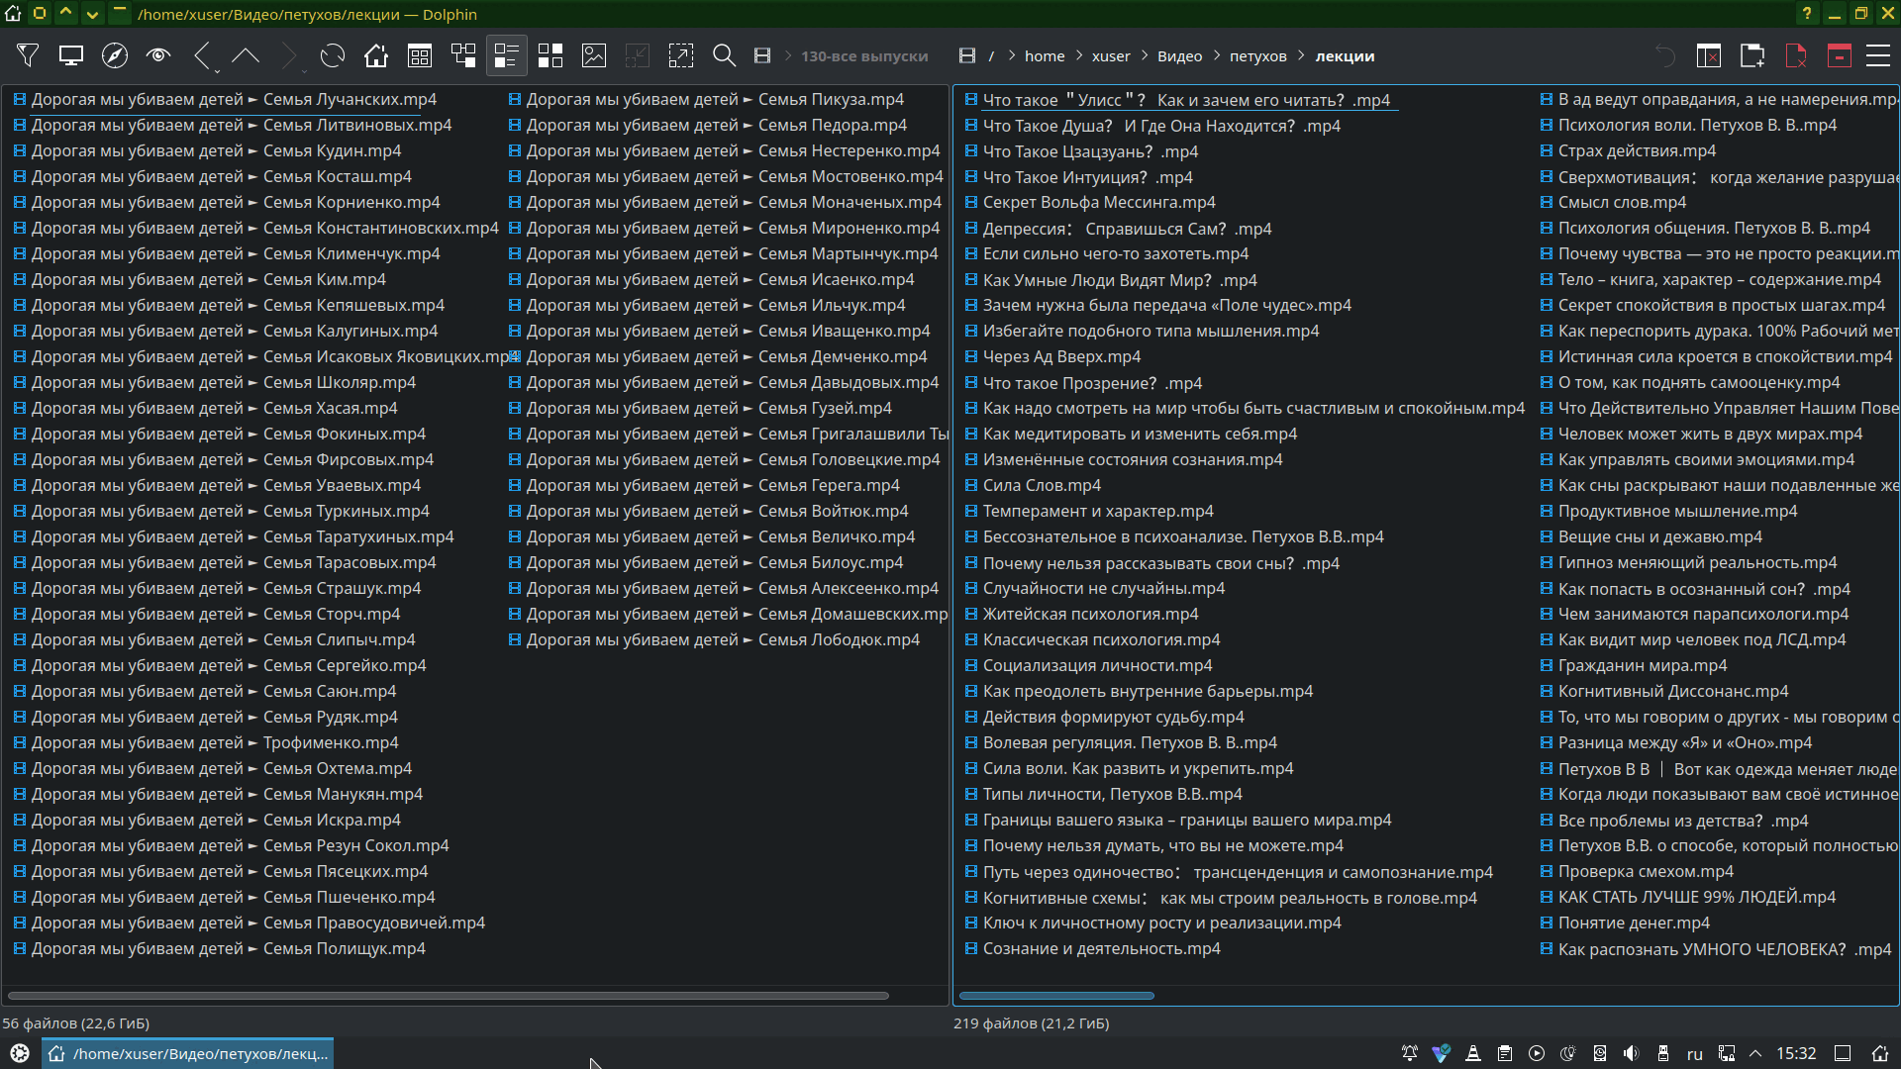Select file 'Семья Лучанских.mp4'
The image size is (1901, 1069).
(x=224, y=99)
